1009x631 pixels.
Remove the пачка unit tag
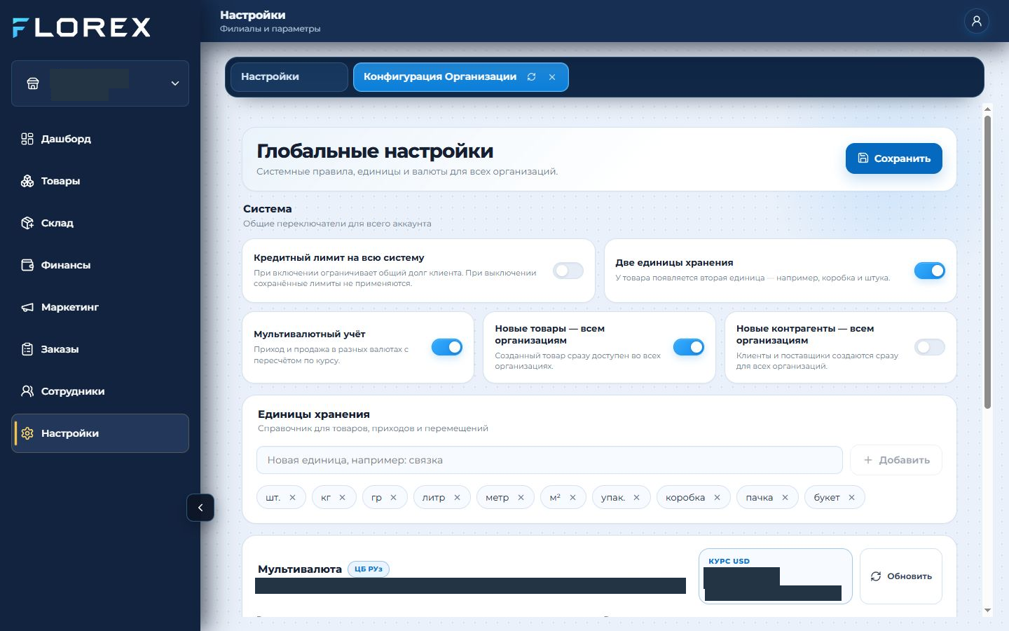(x=785, y=497)
